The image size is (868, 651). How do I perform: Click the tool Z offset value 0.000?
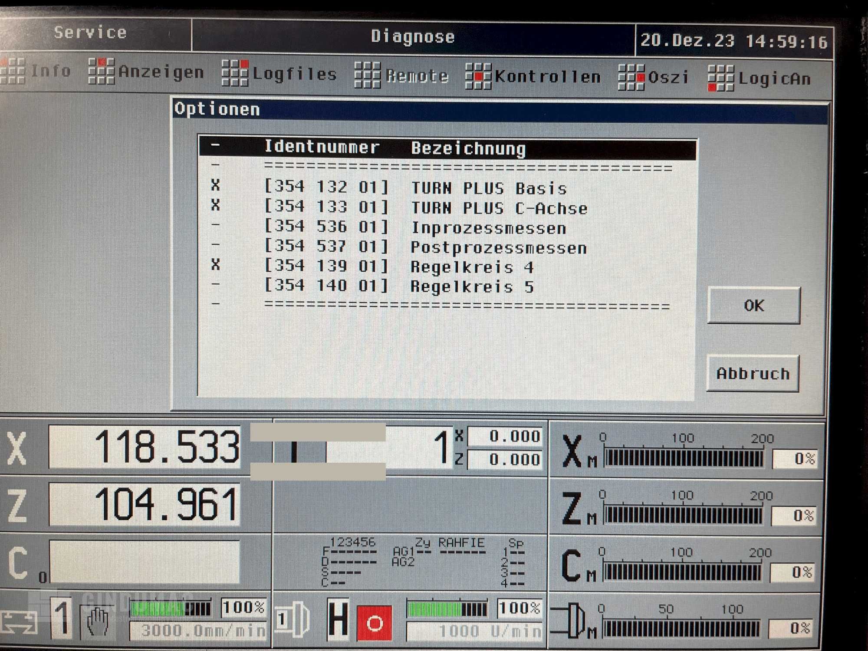click(x=505, y=460)
